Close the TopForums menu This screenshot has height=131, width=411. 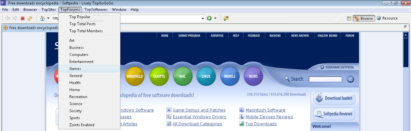tap(70, 10)
